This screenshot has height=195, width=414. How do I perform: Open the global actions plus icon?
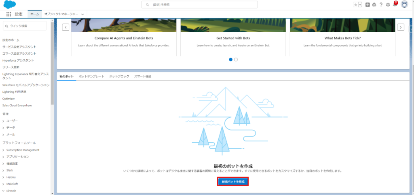click(x=368, y=5)
